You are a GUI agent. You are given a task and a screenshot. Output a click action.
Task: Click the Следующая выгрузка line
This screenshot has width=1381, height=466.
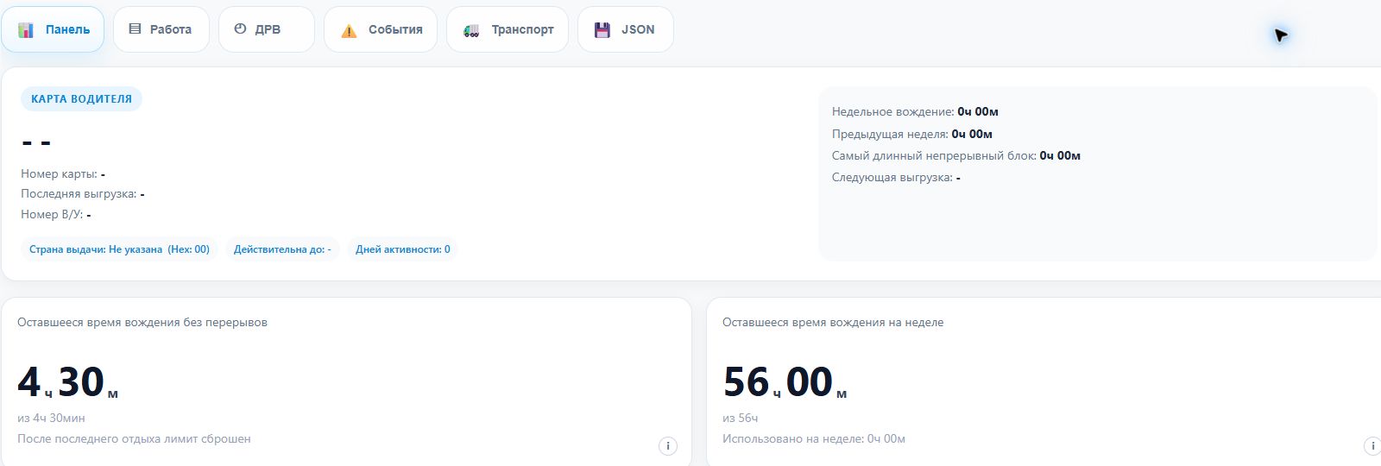coord(896,177)
